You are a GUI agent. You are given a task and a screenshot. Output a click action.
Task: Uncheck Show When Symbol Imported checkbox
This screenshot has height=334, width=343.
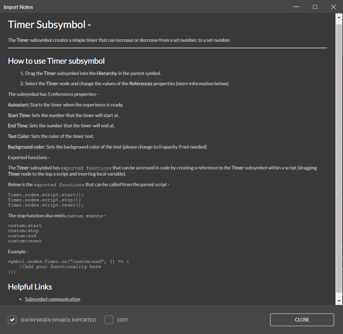(x=12, y=320)
